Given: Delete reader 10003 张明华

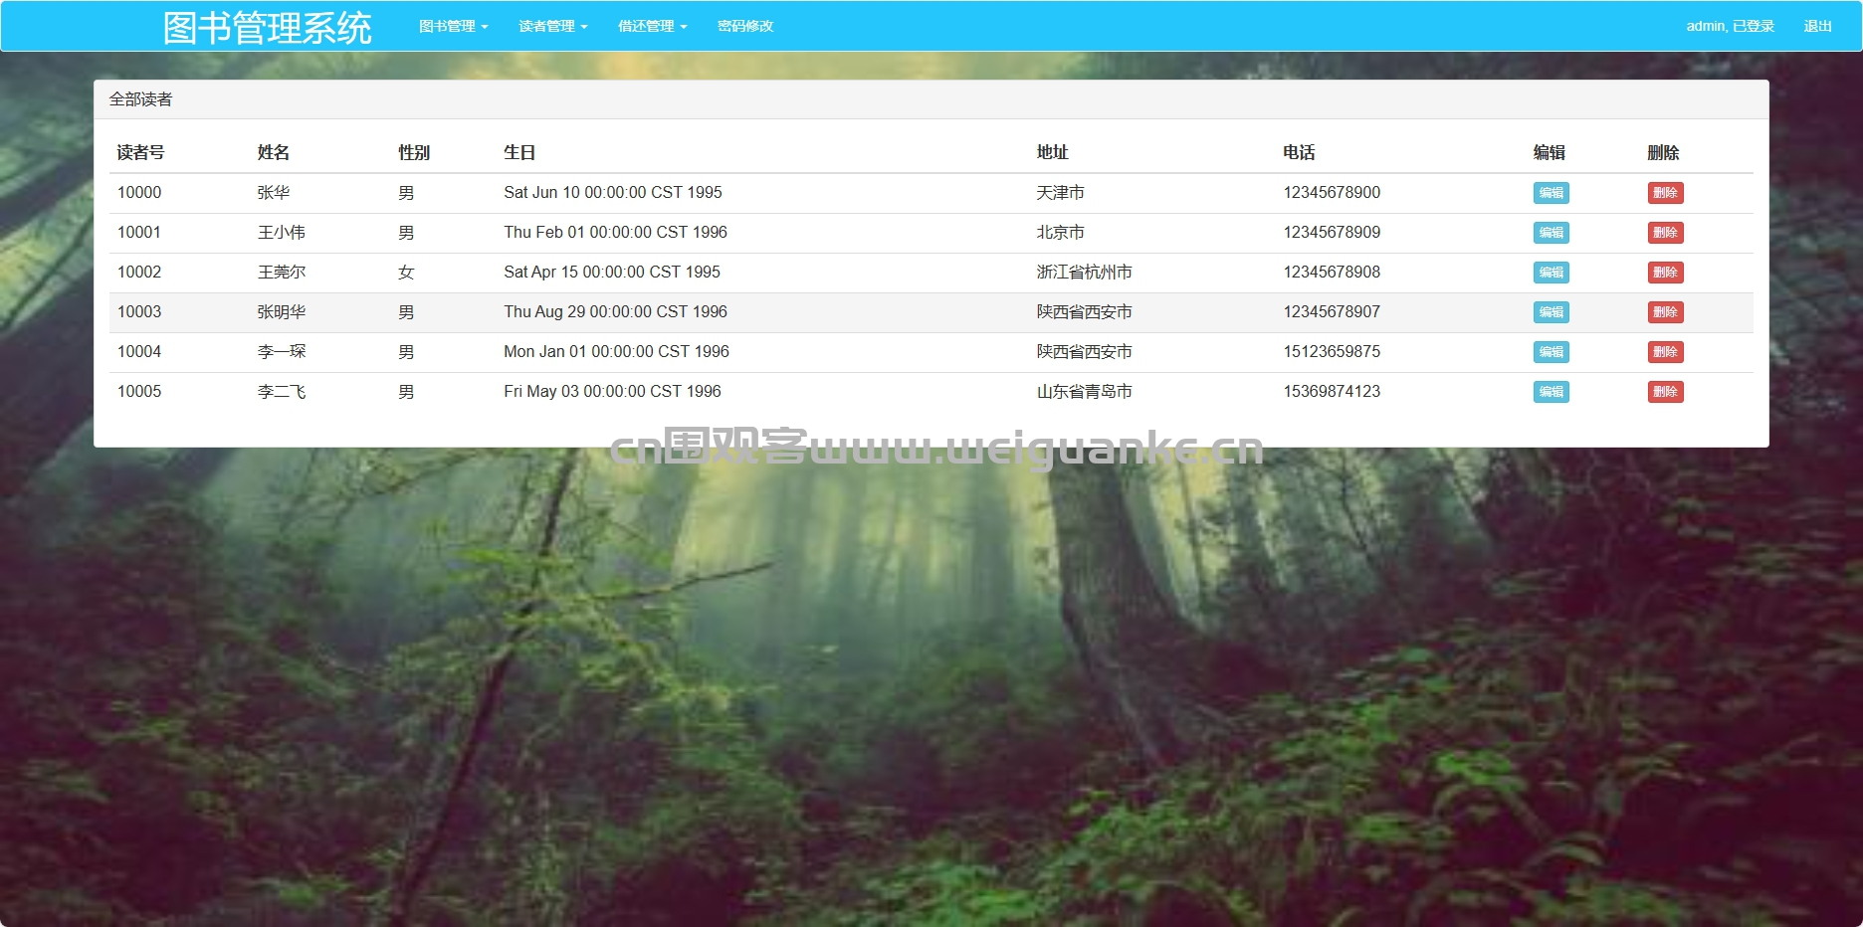Looking at the screenshot, I should pyautogui.click(x=1666, y=312).
